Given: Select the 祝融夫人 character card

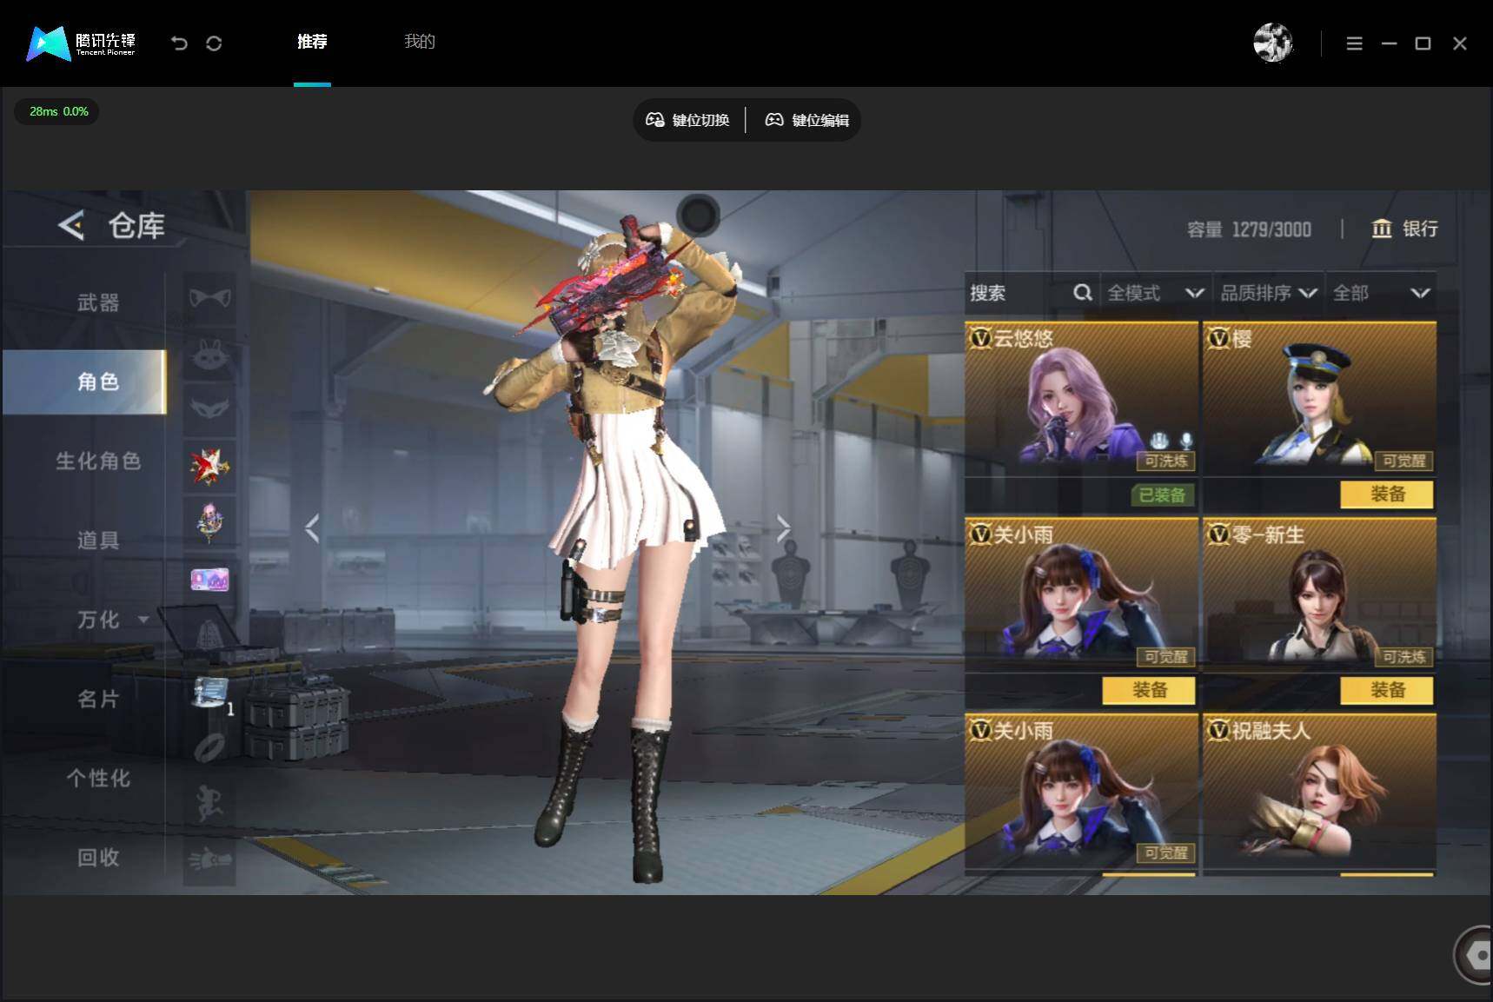Looking at the screenshot, I should [1319, 793].
